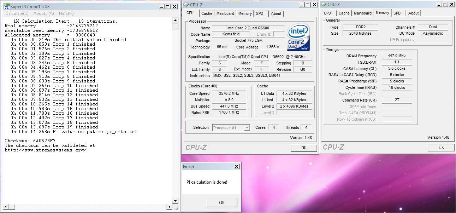Click the DC Mode Asymmetric field
The height and width of the screenshot is (213, 456).
433,33
